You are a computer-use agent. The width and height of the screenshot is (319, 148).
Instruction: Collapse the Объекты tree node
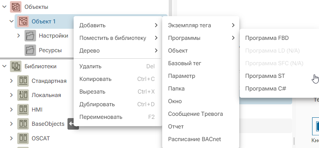[x=4, y=7]
